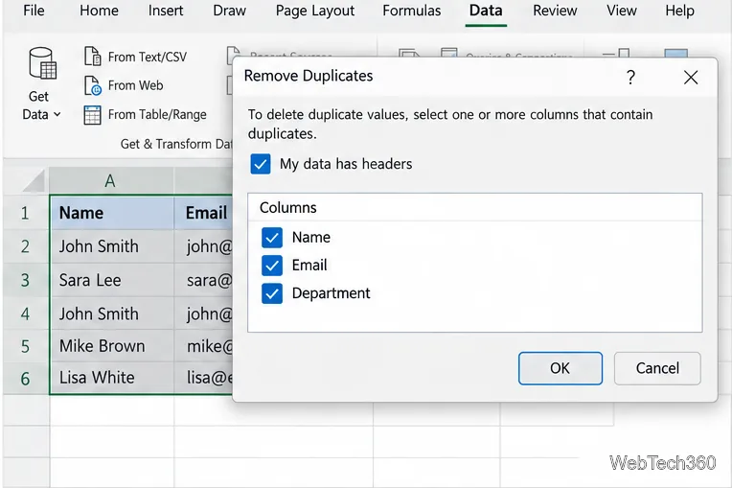
Task: Uncheck My data has headers
Action: (x=260, y=164)
